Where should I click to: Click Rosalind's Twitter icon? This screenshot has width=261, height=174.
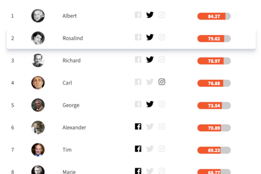[150, 37]
